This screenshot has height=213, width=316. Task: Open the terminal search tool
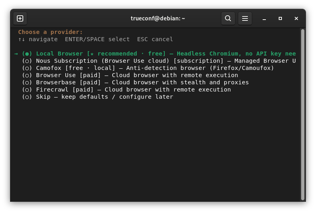pyautogui.click(x=228, y=18)
